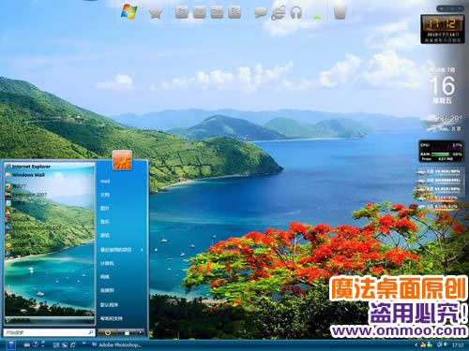The image size is (469, 351).
Task: Click the Start orb on the taskbar
Action: click(11, 344)
